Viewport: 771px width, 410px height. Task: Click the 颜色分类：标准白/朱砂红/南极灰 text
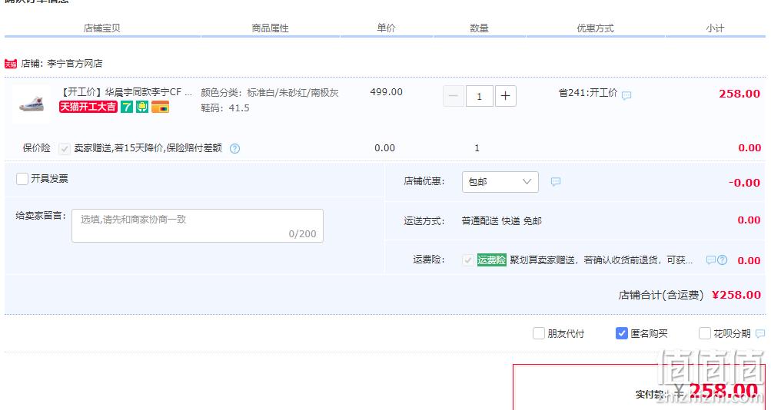click(270, 92)
